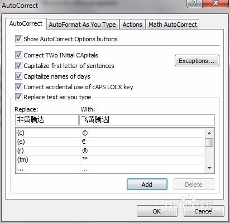Viewport: 230px width, 223px height.
Task: Focus the Replace text field
Action: (x=47, y=120)
